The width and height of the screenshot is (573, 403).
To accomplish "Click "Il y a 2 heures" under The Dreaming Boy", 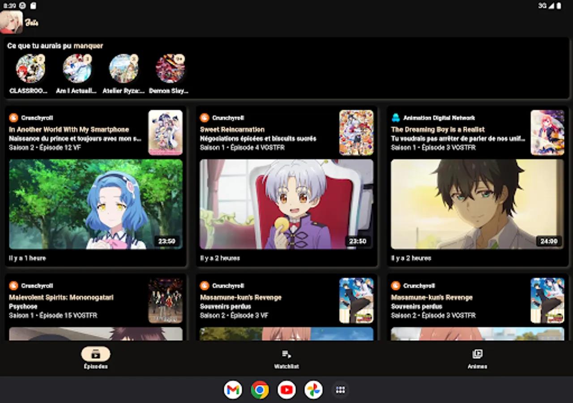I will click(411, 258).
